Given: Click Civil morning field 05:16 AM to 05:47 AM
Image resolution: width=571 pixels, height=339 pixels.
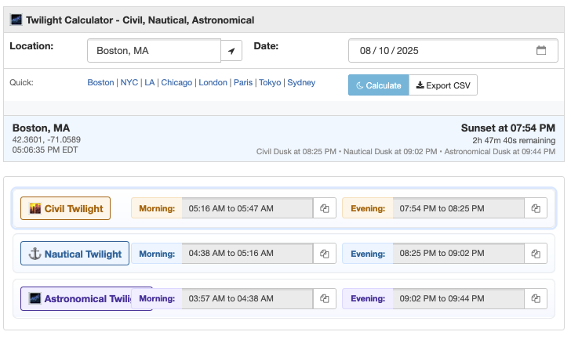Looking at the screenshot, I should click(248, 208).
